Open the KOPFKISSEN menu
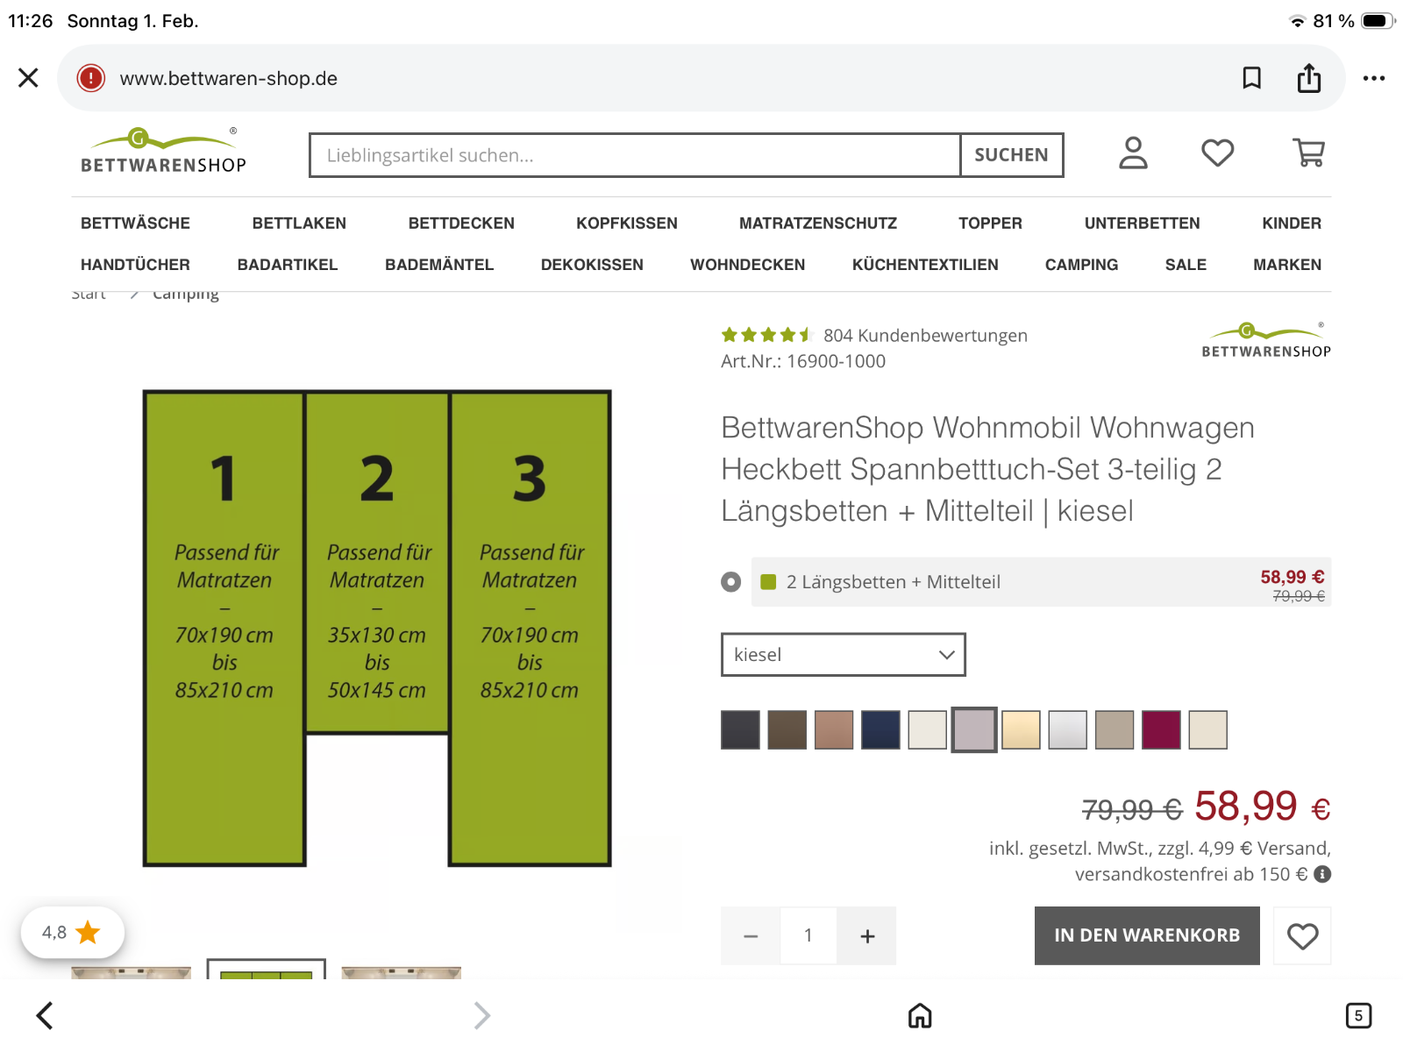The width and height of the screenshot is (1403, 1052). (627, 224)
